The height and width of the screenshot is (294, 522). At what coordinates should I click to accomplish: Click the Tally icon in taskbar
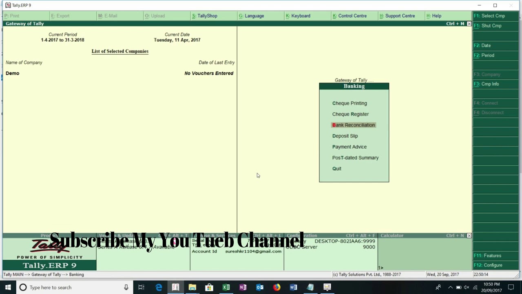point(175,287)
